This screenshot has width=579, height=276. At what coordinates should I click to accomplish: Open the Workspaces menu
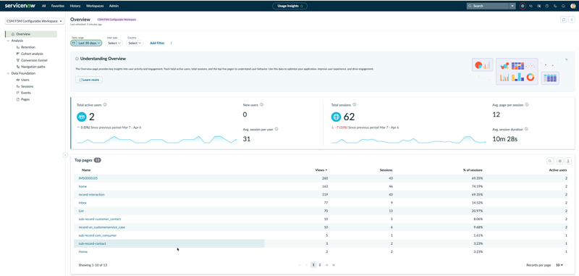click(x=95, y=6)
